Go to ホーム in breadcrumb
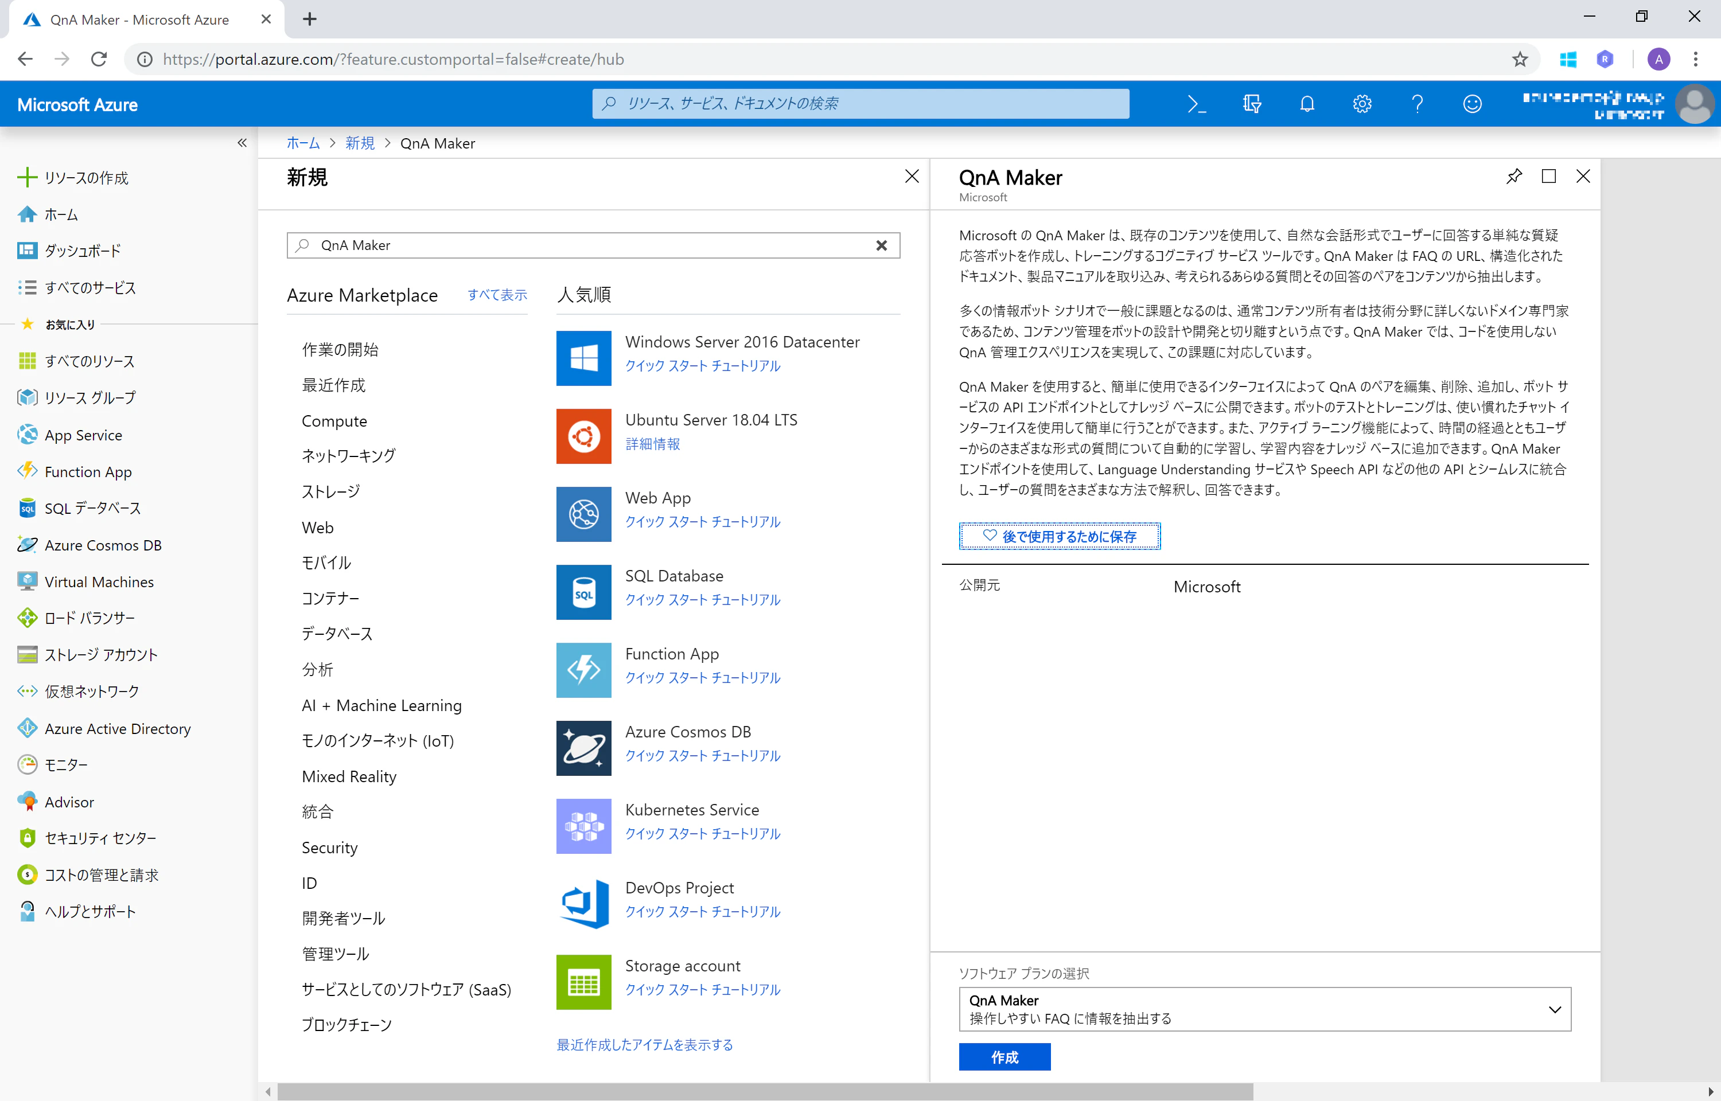This screenshot has height=1101, width=1721. click(302, 143)
